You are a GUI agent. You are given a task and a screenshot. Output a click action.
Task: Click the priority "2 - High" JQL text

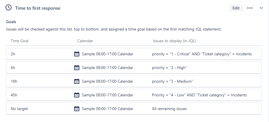[x=169, y=68]
